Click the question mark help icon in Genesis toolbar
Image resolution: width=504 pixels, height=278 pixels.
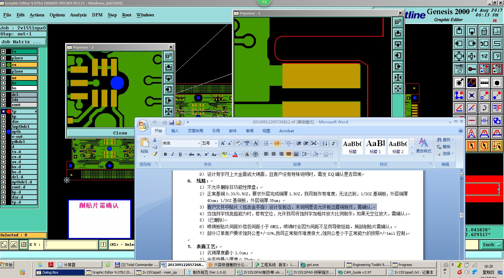pos(497,56)
